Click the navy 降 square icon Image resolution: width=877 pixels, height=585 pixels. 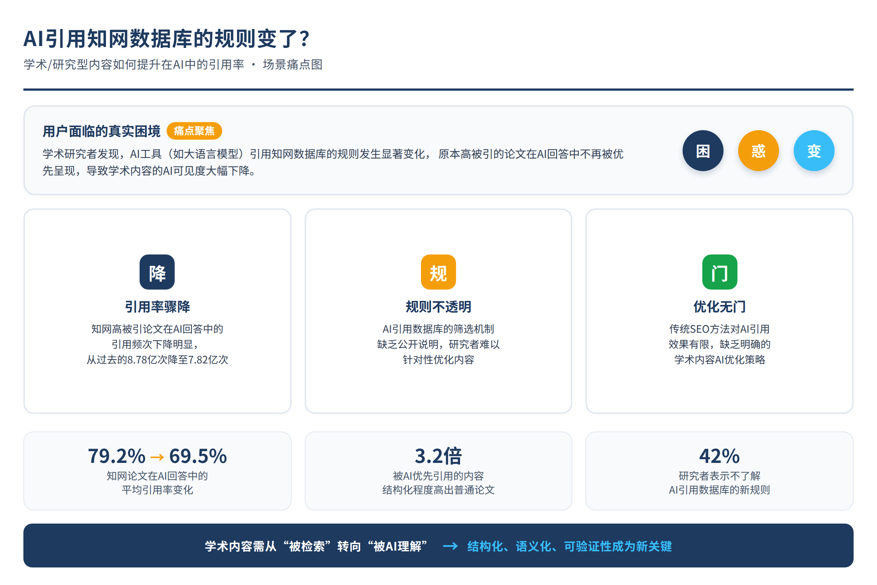click(157, 272)
